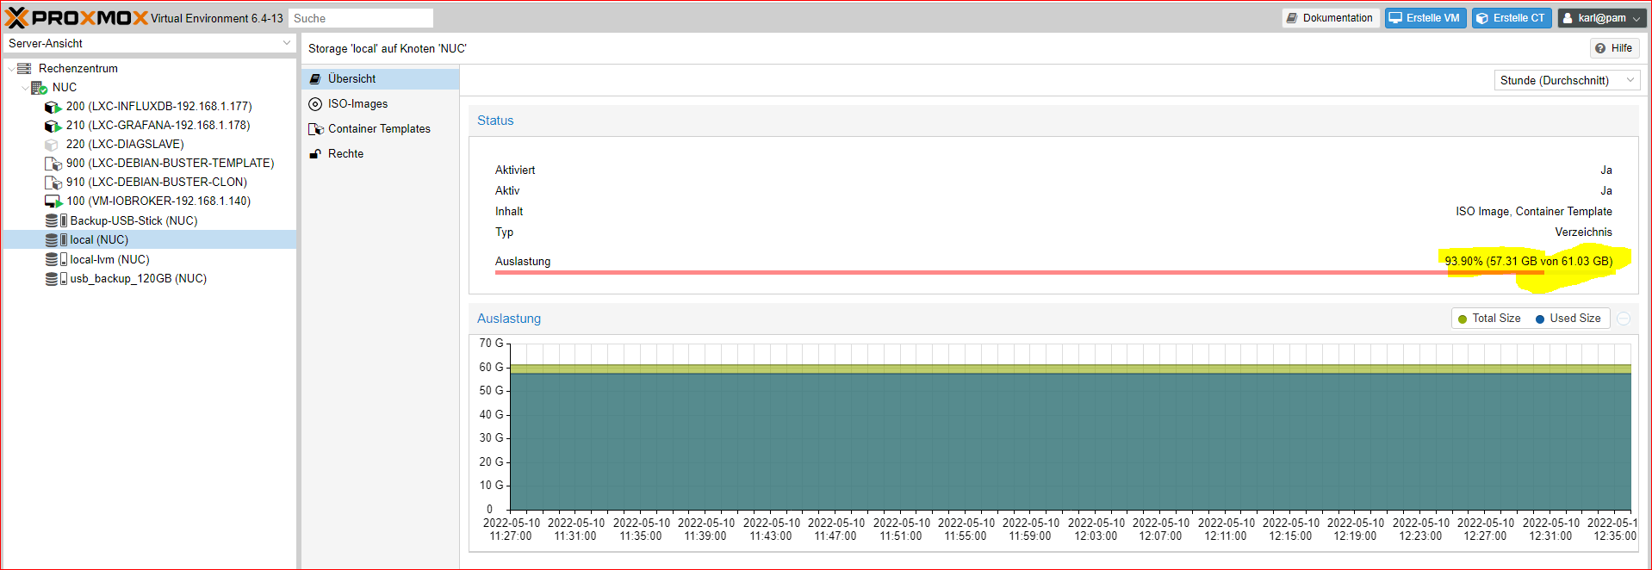1652x570 pixels.
Task: Click the user icon beside karl@pam
Action: pos(1568,18)
